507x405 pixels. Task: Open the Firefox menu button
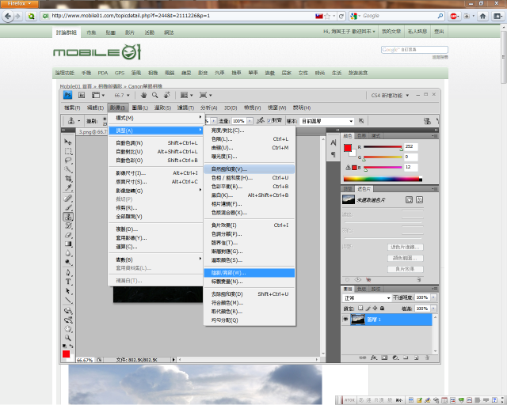(x=19, y=3)
